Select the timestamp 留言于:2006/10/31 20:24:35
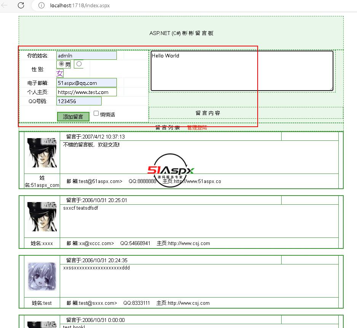 point(97,260)
